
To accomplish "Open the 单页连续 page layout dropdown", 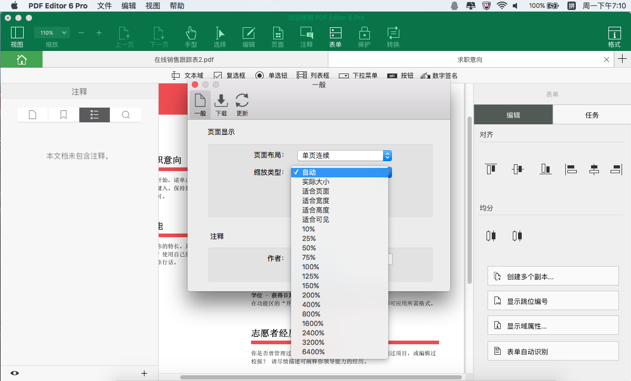I will (x=344, y=155).
